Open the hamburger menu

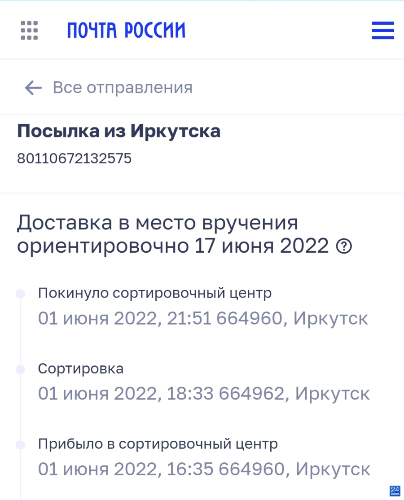(383, 30)
